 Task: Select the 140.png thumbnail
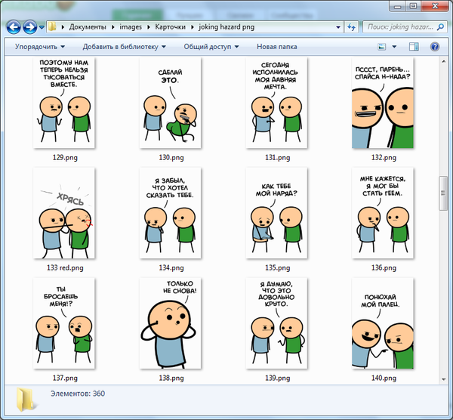(x=383, y=323)
